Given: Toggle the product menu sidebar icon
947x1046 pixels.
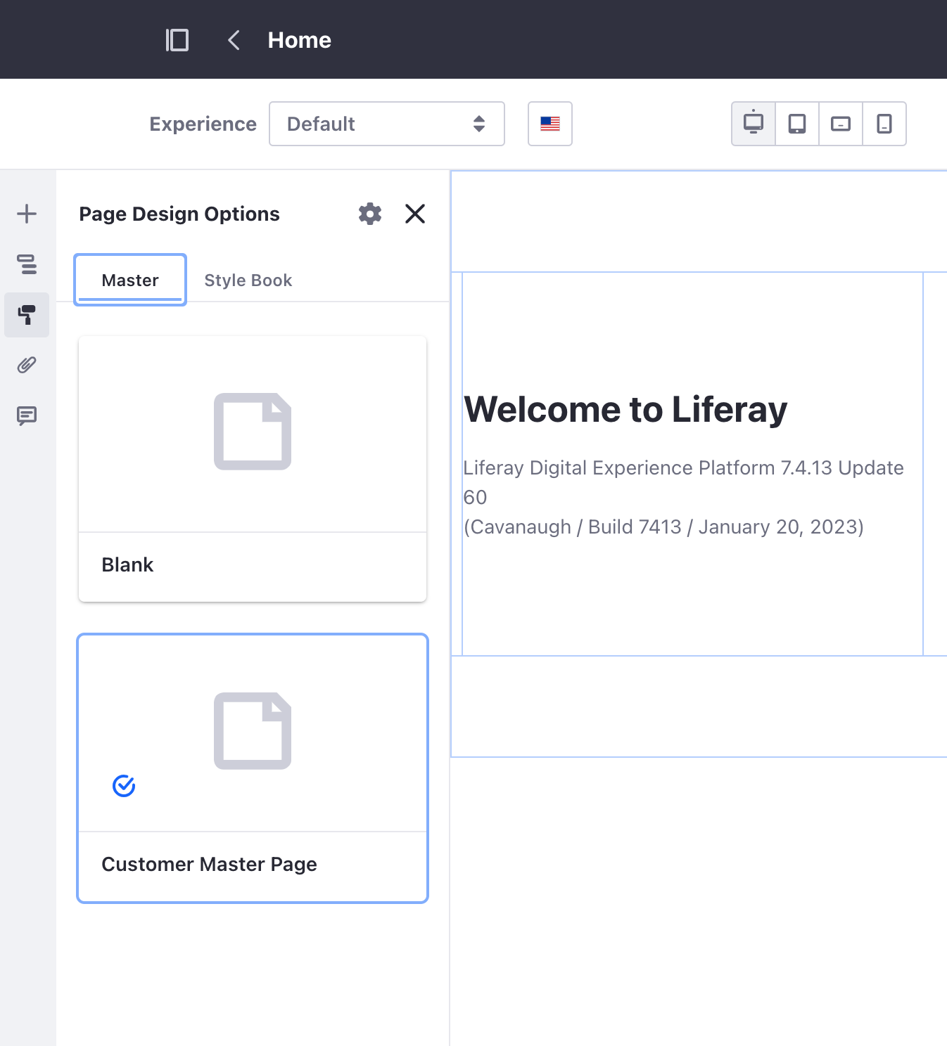Looking at the screenshot, I should tap(177, 40).
